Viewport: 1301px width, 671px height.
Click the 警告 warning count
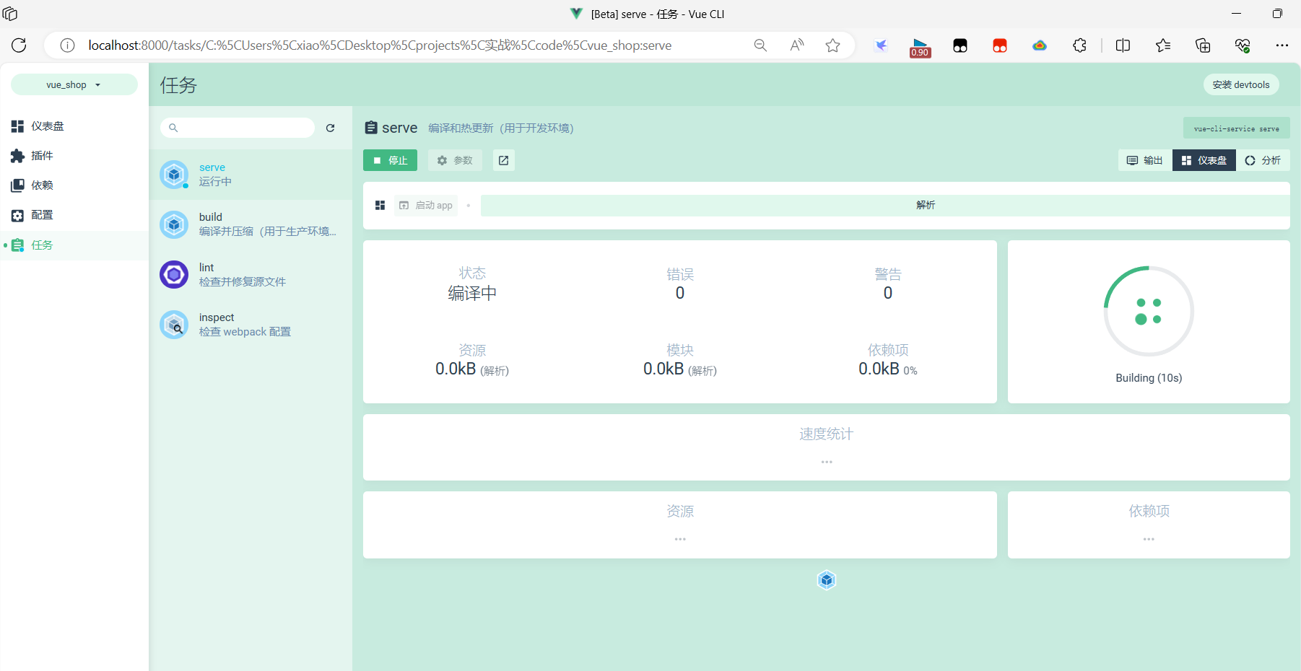(888, 293)
